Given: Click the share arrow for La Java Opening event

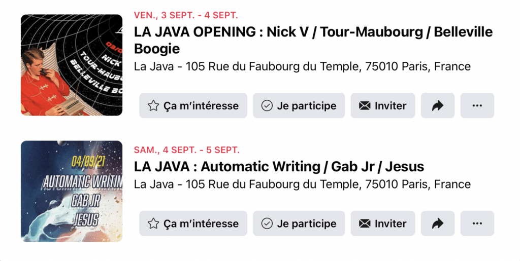Looking at the screenshot, I should pyautogui.click(x=437, y=105).
